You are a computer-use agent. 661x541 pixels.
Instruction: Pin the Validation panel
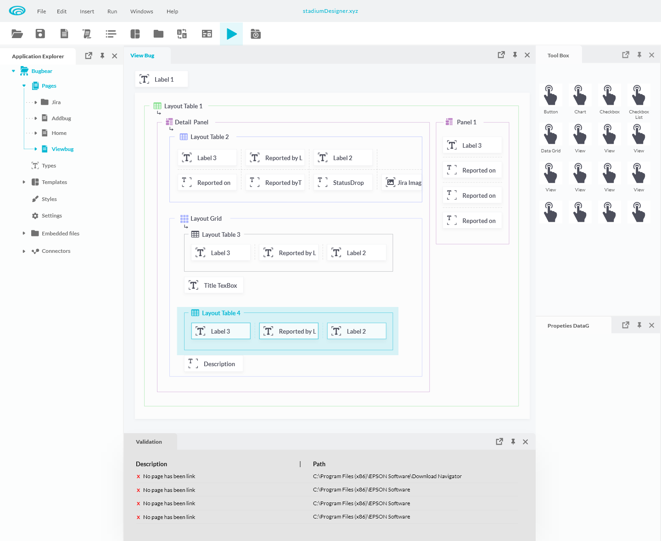(513, 441)
